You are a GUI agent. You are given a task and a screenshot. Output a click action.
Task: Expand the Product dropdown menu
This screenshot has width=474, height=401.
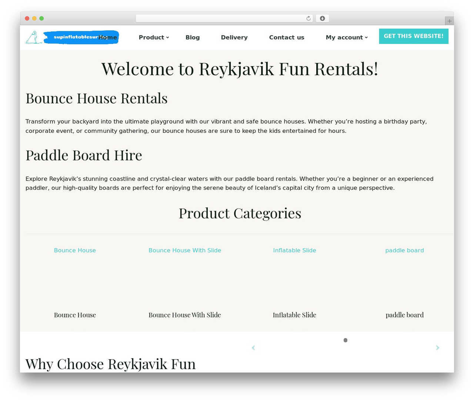coord(154,37)
